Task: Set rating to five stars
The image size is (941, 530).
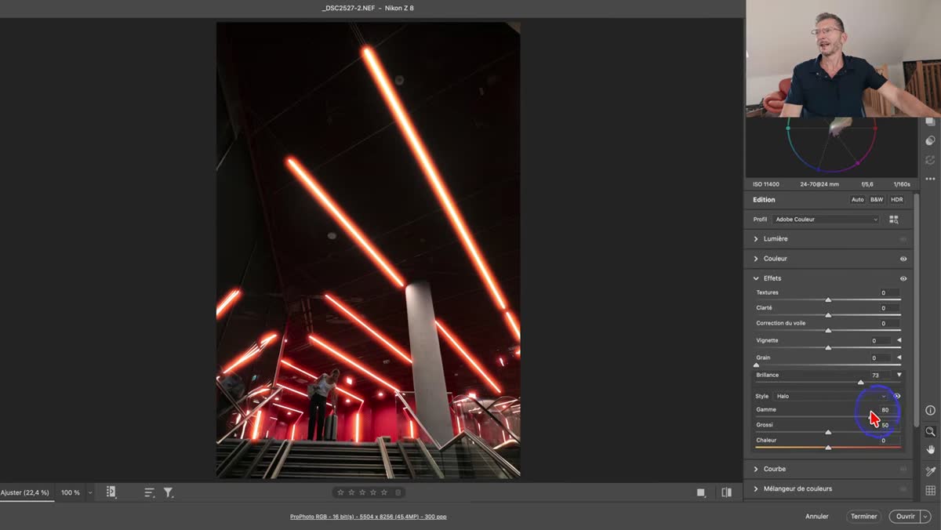Action: pos(384,492)
